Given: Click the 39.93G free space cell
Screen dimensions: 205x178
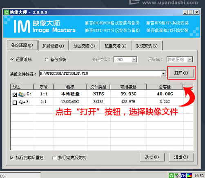Looking at the screenshot, I should [129, 94].
